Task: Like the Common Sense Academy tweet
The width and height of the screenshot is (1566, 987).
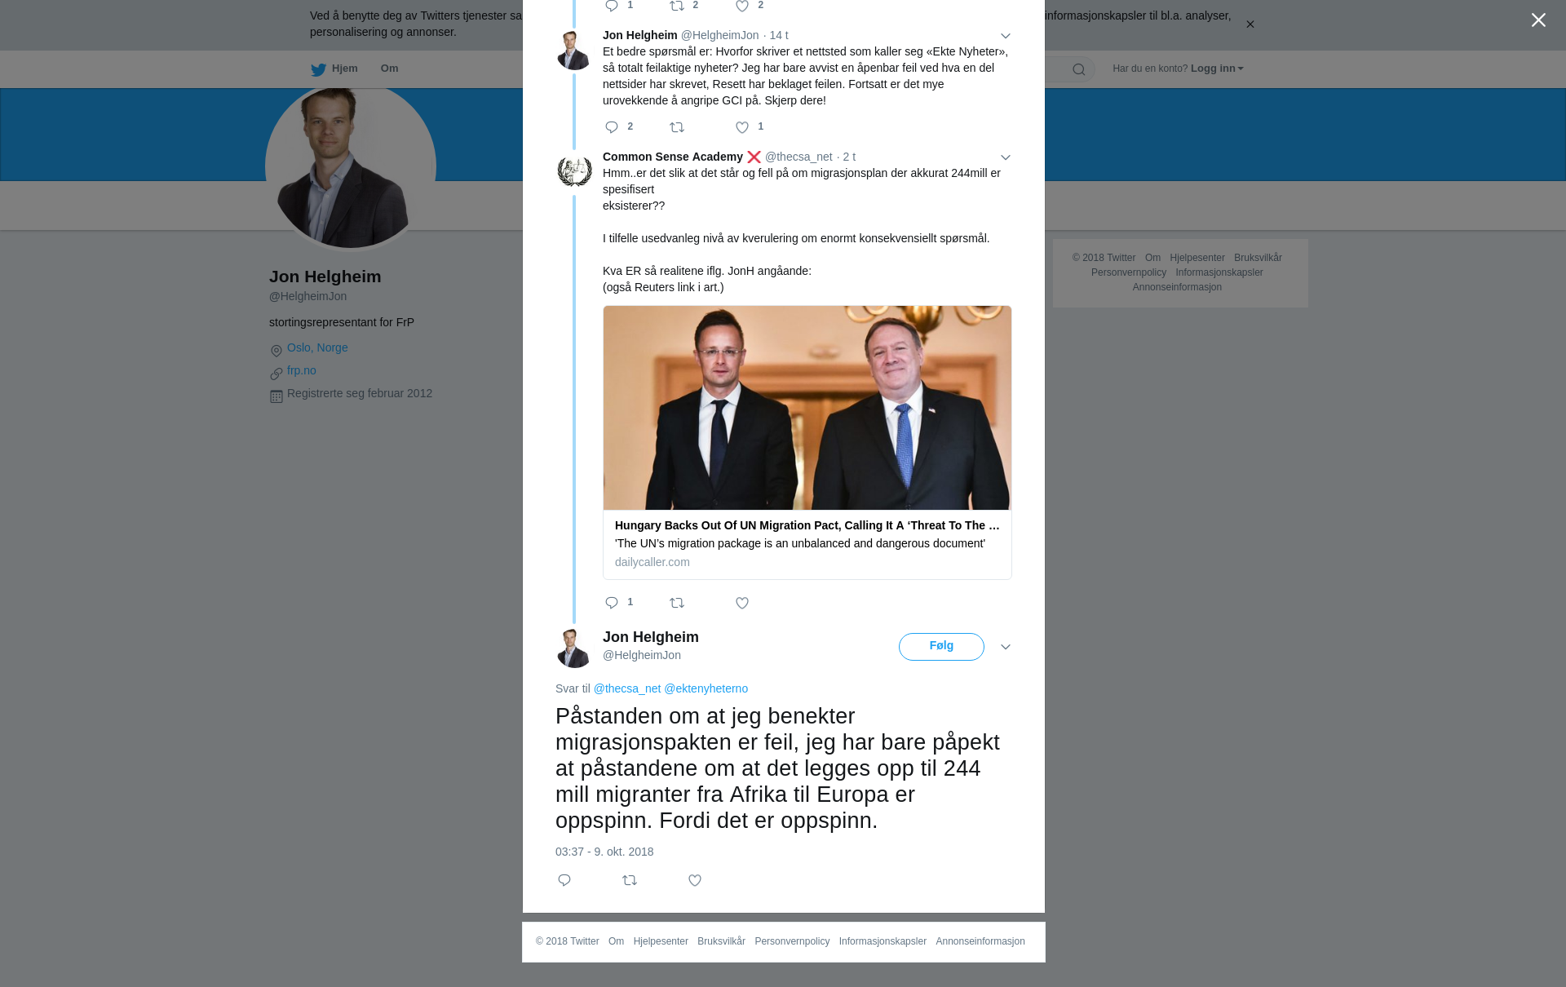Action: pyautogui.click(x=742, y=603)
